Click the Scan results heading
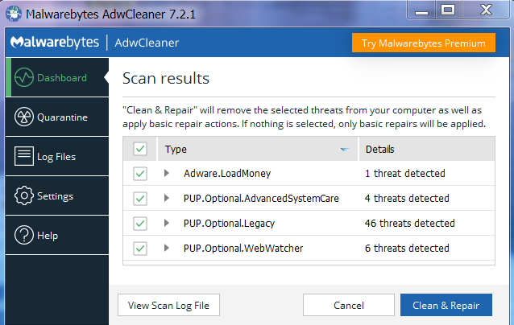The image size is (514, 325). pyautogui.click(x=166, y=79)
